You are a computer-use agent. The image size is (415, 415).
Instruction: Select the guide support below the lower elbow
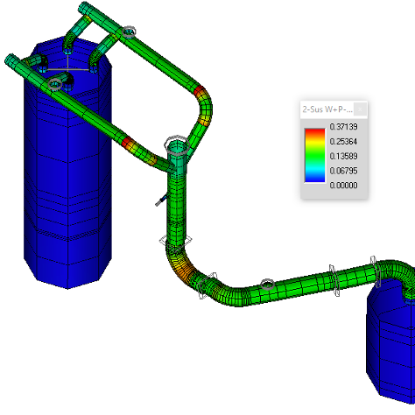click(207, 285)
